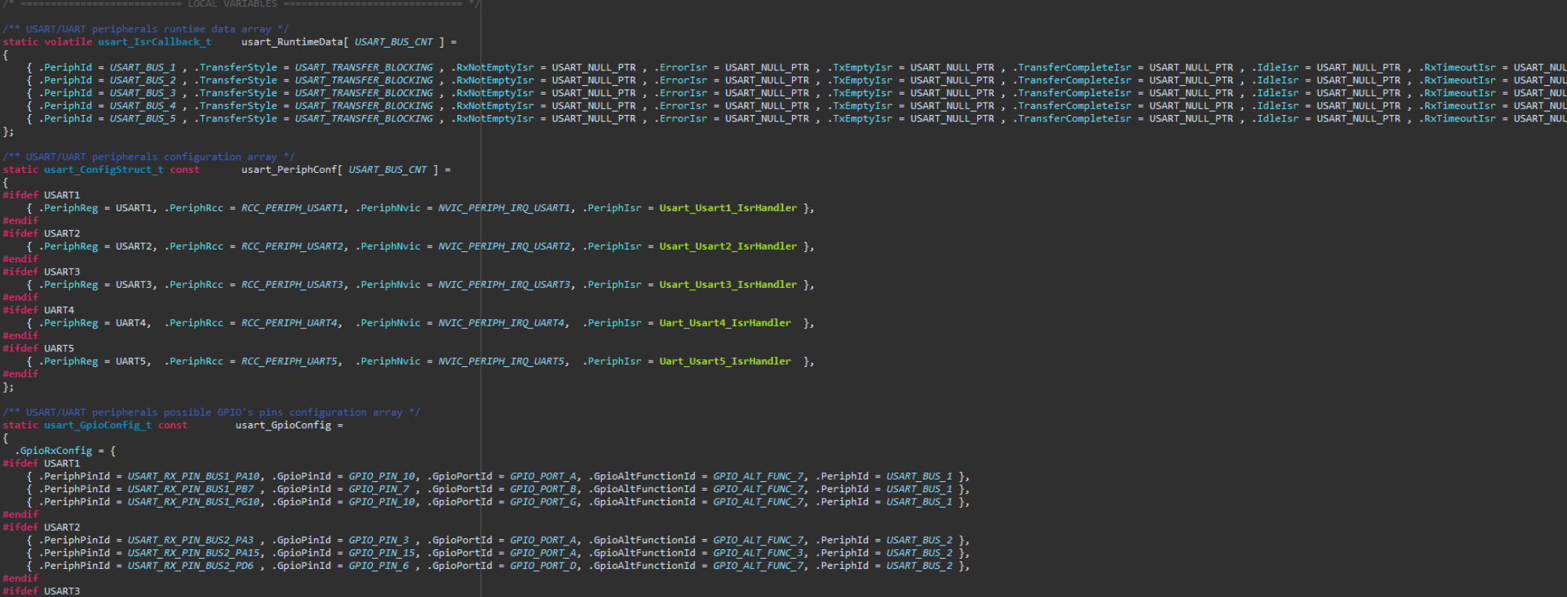Click the NVIC_PERIPH_IRQ_USART1 constant
The width and height of the screenshot is (1567, 597).
click(x=504, y=208)
